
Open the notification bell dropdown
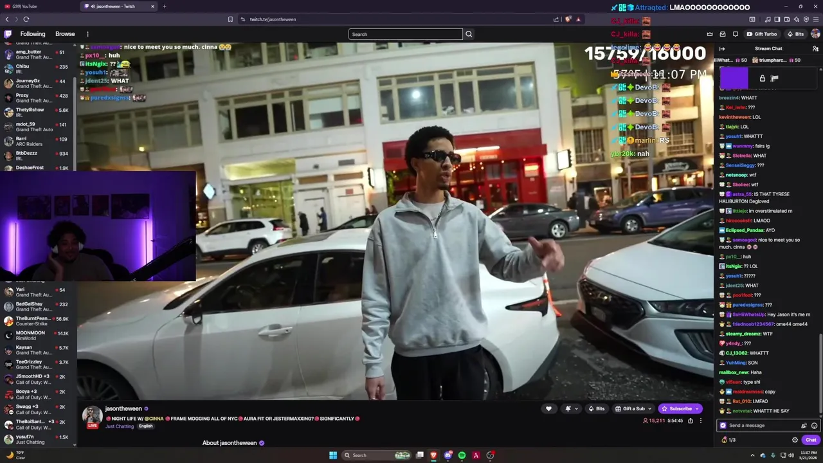(571, 408)
